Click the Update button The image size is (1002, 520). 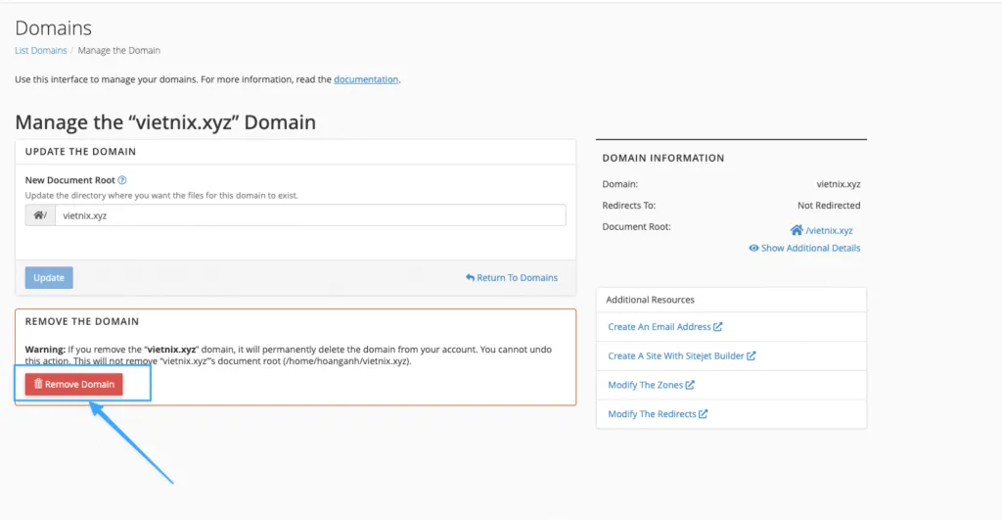(49, 277)
